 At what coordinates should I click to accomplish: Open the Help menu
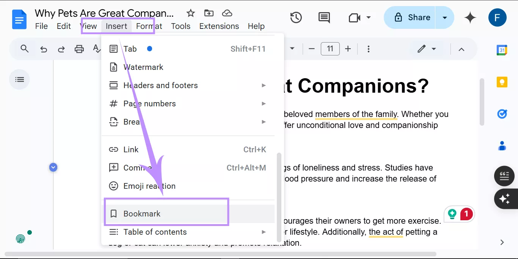click(x=256, y=26)
